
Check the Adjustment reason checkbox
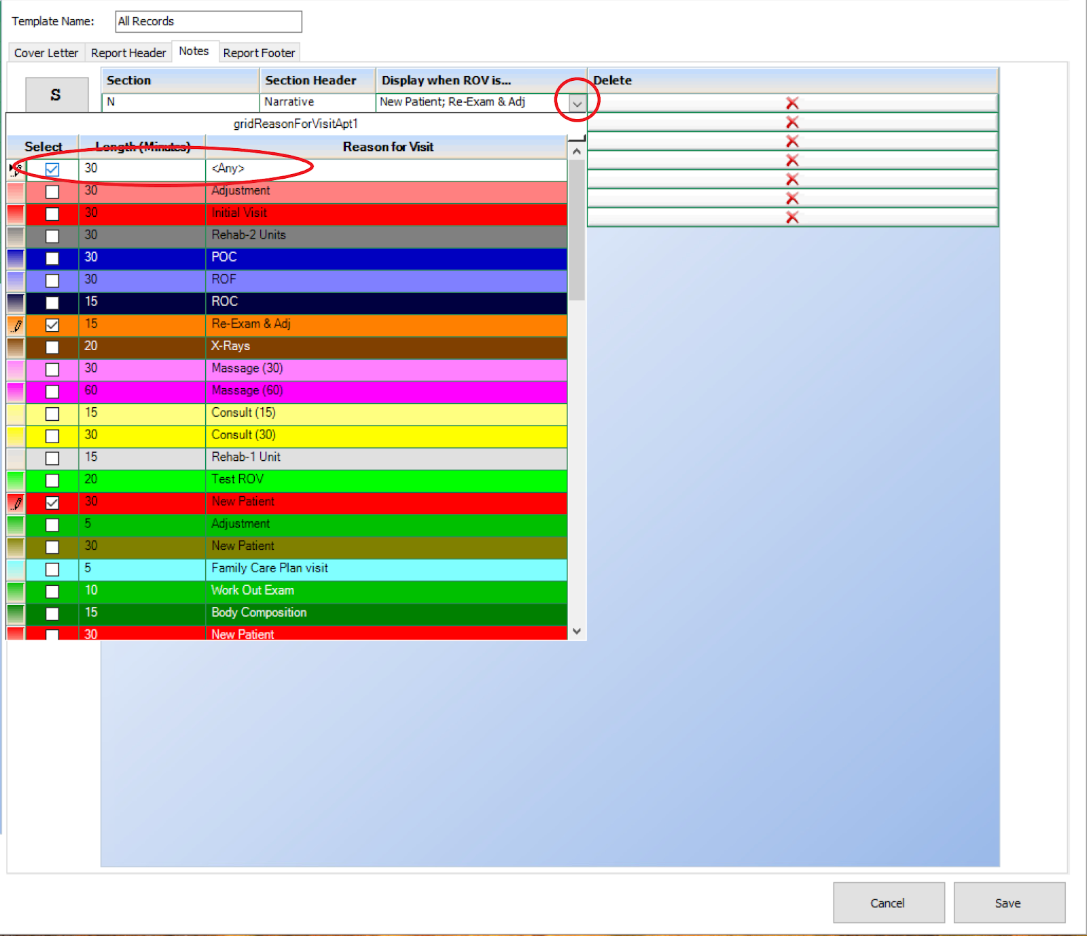tap(52, 192)
